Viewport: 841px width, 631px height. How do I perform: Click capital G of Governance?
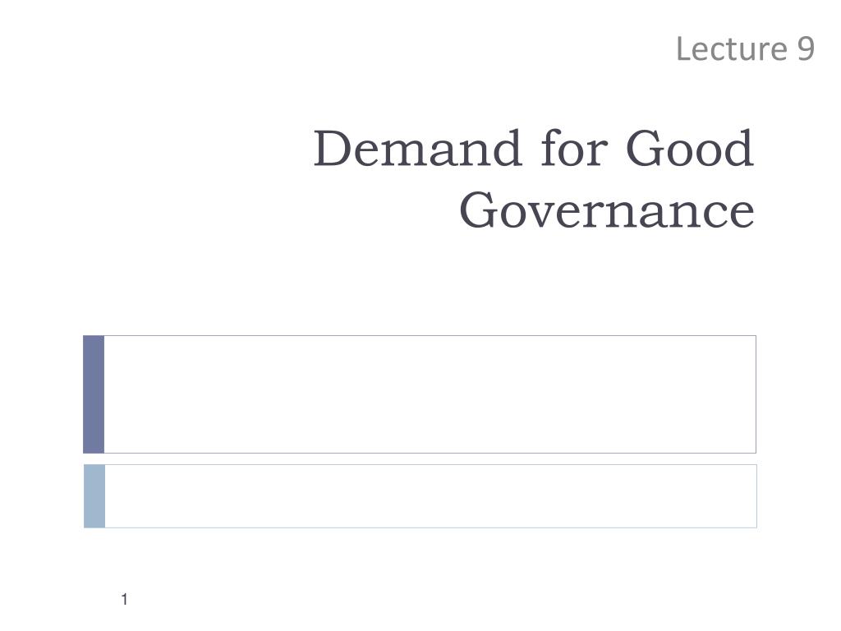[x=477, y=210]
